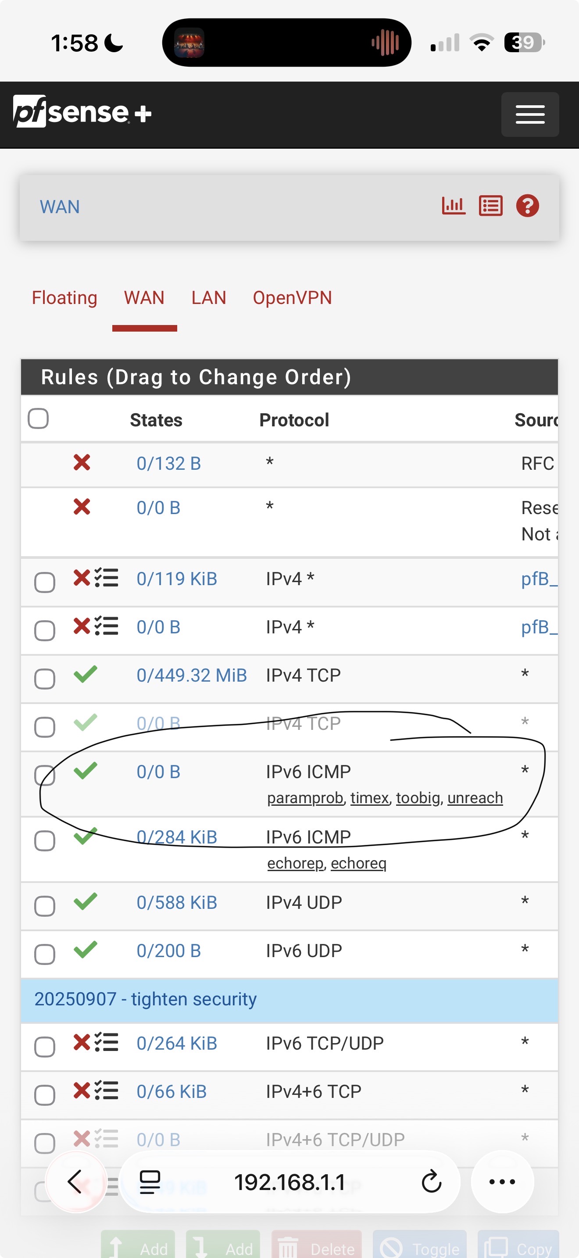Open browser more options ellipsis
Image resolution: width=579 pixels, height=1258 pixels.
(x=502, y=1181)
